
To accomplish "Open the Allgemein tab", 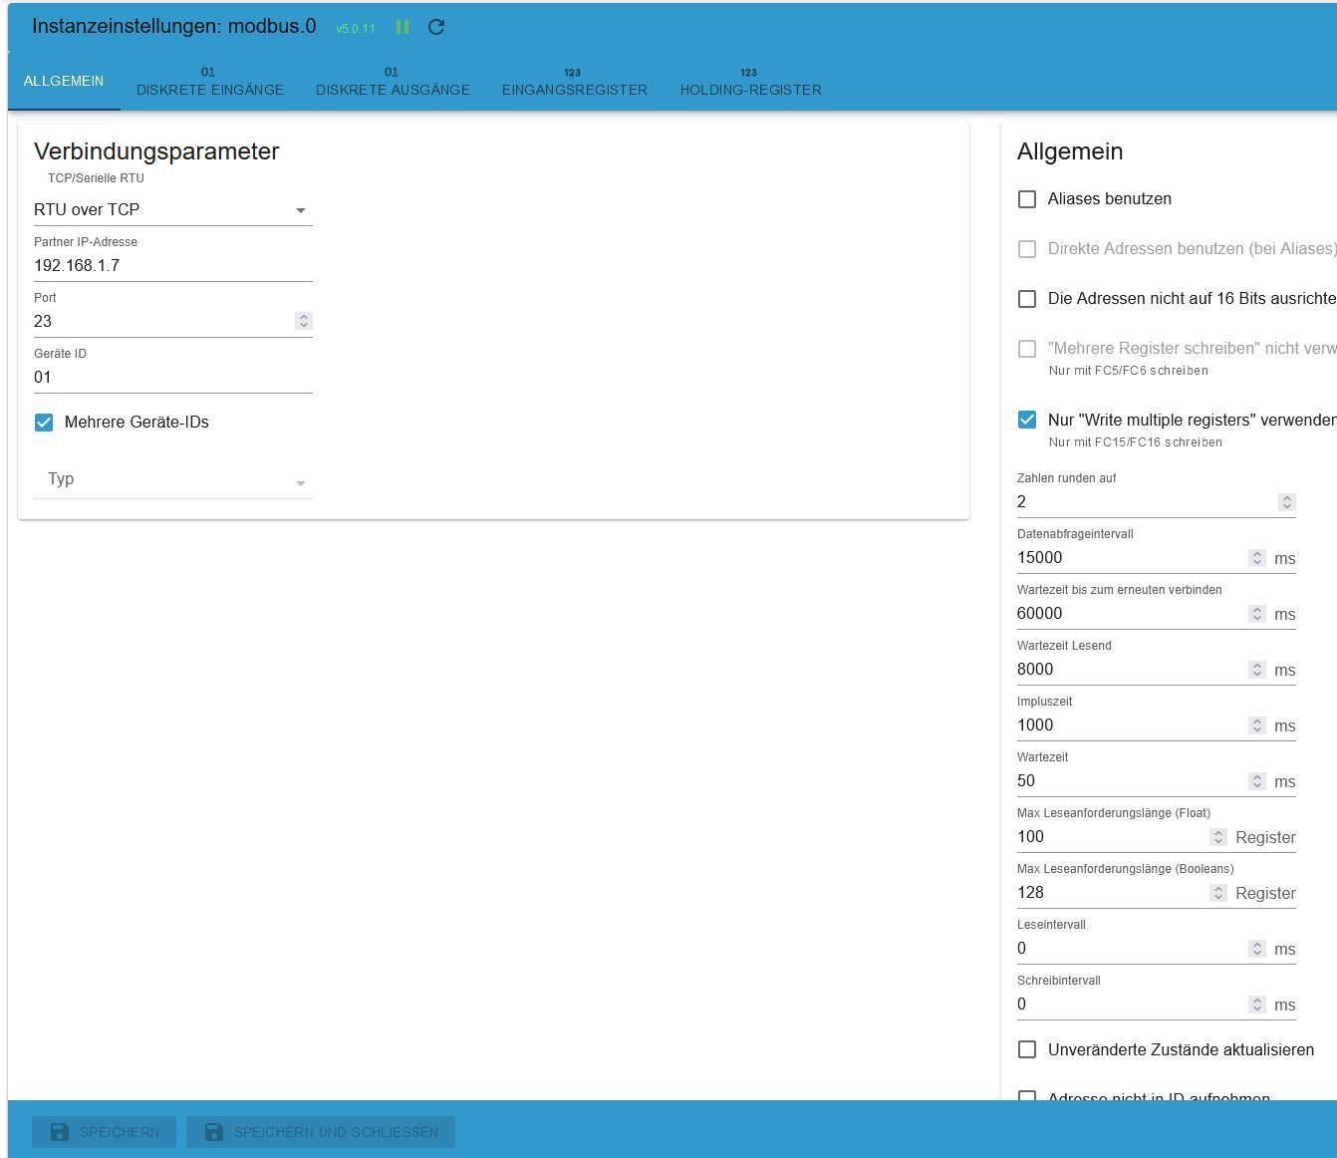I will tap(64, 81).
